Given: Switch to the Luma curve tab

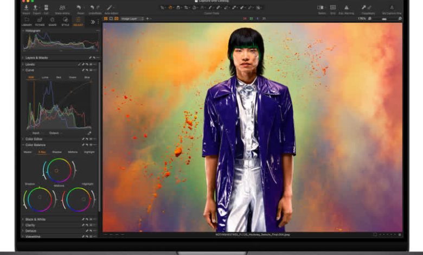Looking at the screenshot, I should [x=44, y=77].
